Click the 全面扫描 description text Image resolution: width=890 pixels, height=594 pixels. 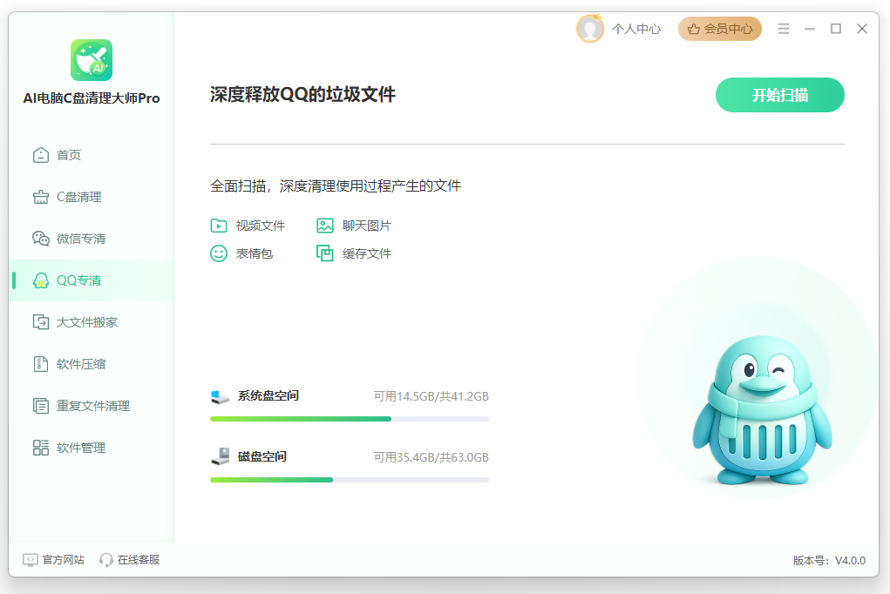pos(336,186)
